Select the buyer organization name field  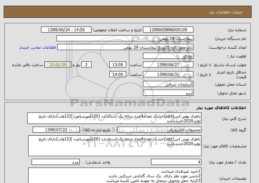[x=125, y=38]
